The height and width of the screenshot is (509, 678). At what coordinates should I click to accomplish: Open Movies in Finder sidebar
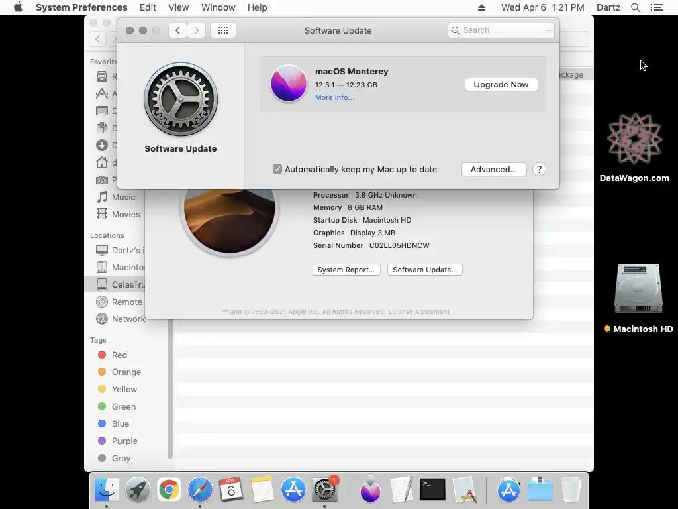pos(118,214)
